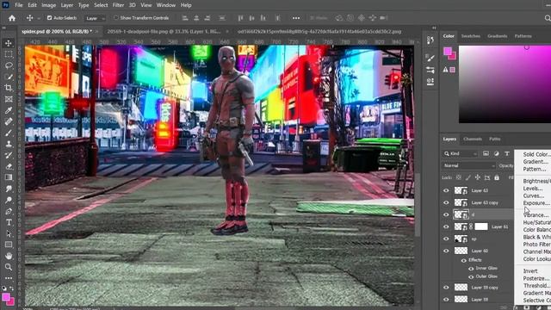Click the lock transparent pixels icon
This screenshot has width=551, height=310.
pyautogui.click(x=459, y=177)
